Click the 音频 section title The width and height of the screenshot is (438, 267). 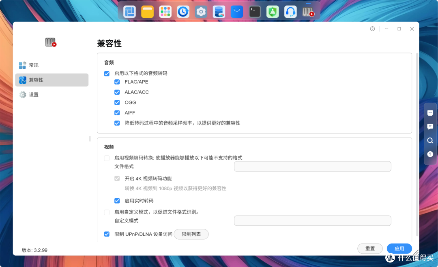(109, 63)
